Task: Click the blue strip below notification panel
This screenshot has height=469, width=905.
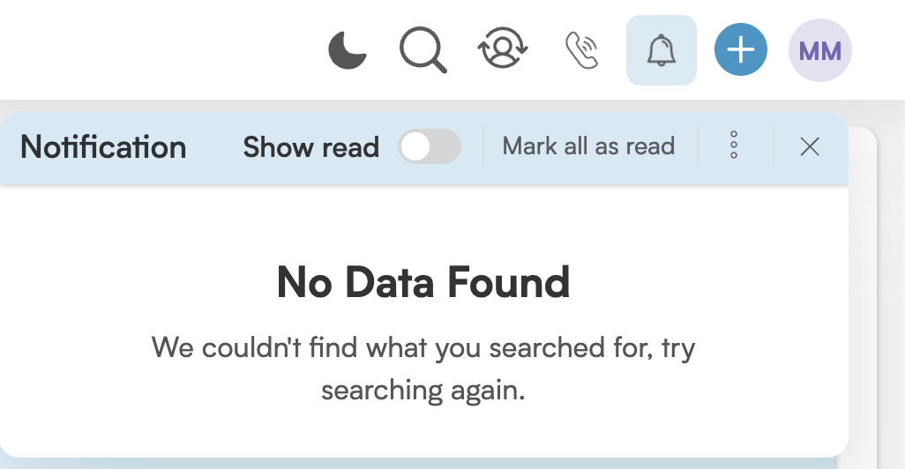Action: (x=418, y=464)
